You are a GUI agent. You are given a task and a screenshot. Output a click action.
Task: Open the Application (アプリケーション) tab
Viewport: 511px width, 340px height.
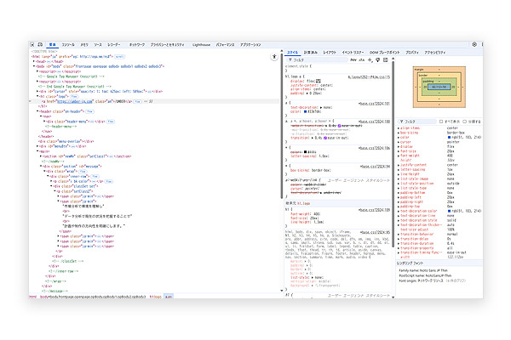[250, 44]
